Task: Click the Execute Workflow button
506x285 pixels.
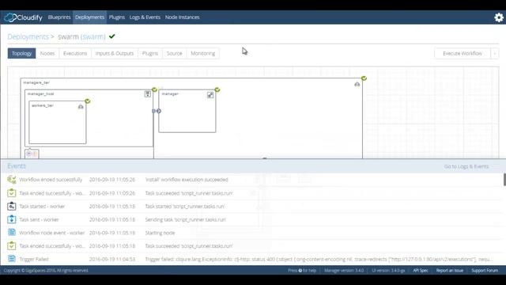Action: click(463, 53)
